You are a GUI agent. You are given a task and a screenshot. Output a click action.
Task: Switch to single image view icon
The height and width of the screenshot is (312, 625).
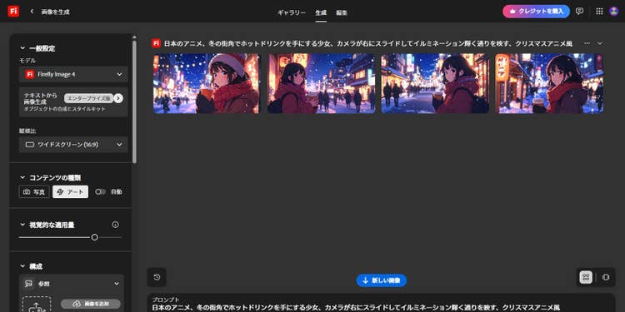point(606,277)
